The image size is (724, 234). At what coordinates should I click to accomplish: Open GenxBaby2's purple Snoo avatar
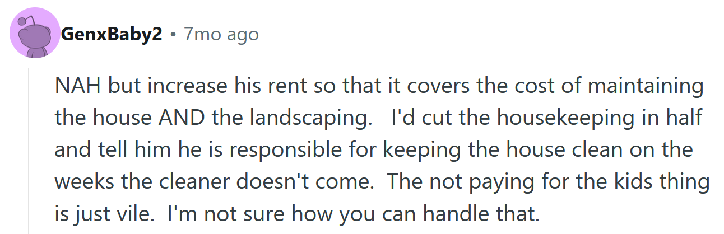35,34
